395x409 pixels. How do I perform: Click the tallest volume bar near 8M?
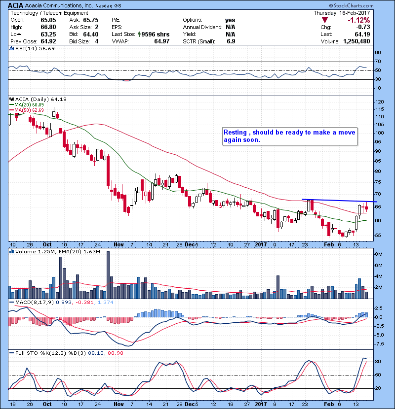[108, 275]
